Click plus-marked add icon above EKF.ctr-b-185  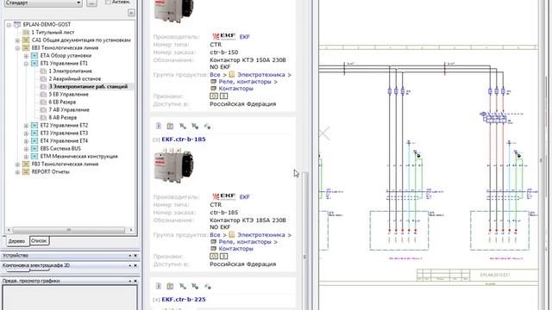[x=207, y=126]
